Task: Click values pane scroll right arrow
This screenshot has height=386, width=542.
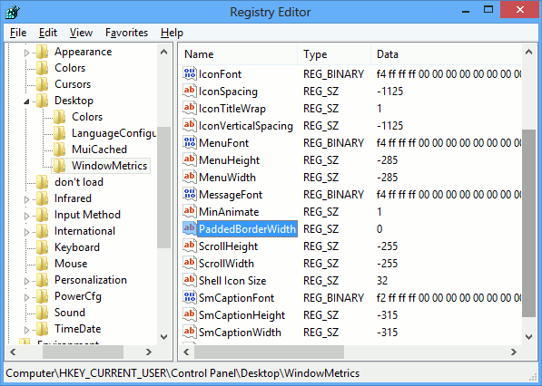Action: pos(514,352)
